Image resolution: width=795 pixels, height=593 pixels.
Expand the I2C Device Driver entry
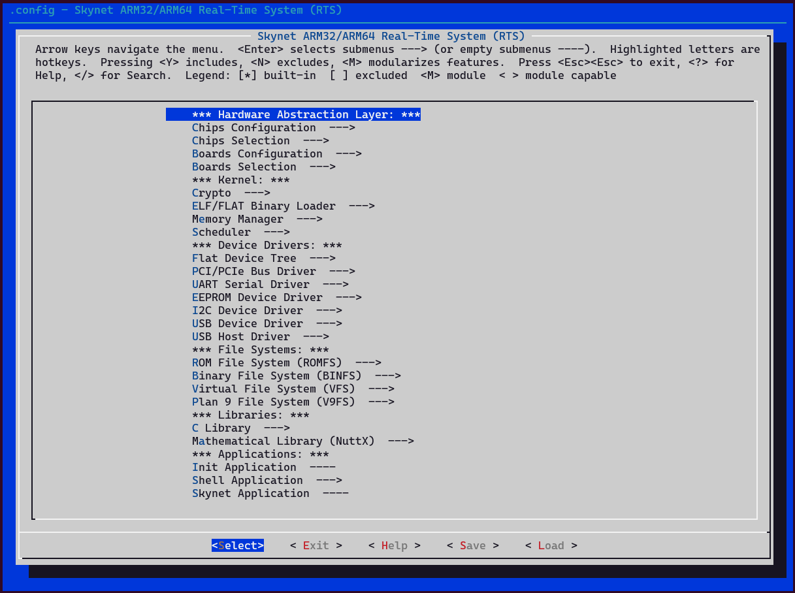(x=267, y=310)
